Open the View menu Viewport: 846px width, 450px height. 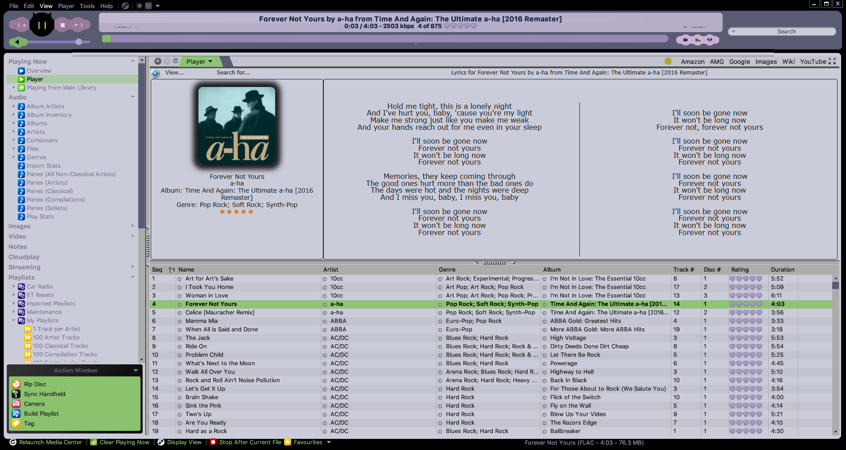(46, 6)
